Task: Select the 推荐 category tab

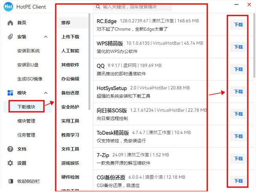Action: coord(73,22)
